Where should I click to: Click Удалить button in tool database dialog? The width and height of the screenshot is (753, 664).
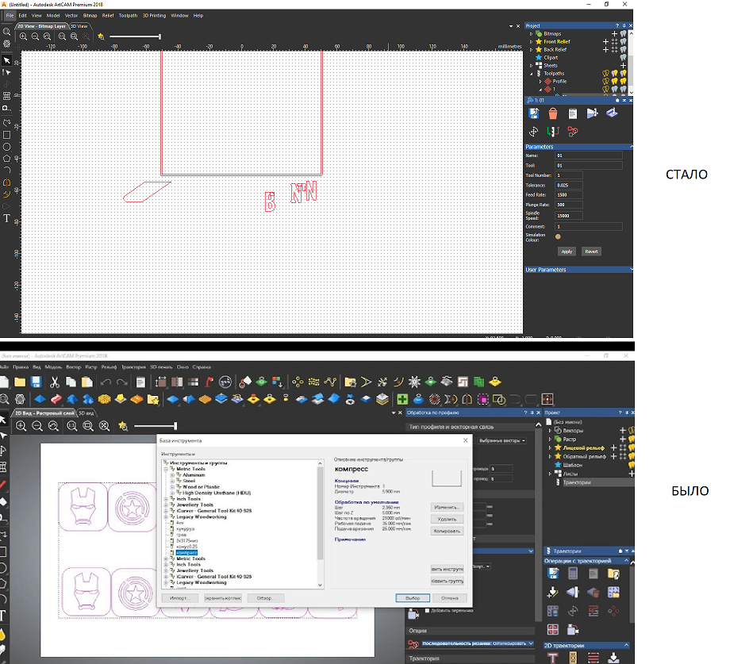coord(447,519)
